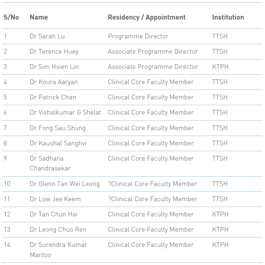
Task: Click Dr Tan Chun Hai entry
Action: (54, 214)
